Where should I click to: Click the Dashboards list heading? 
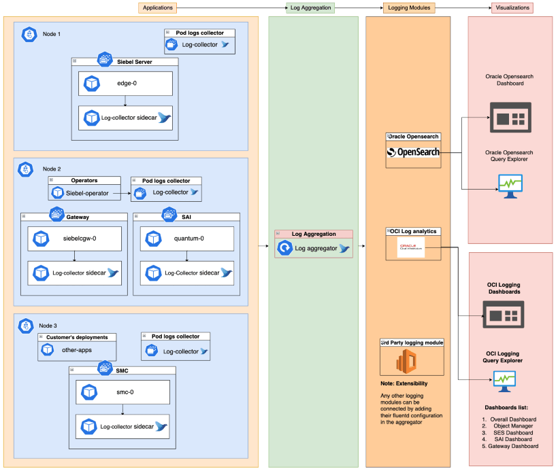(506, 407)
